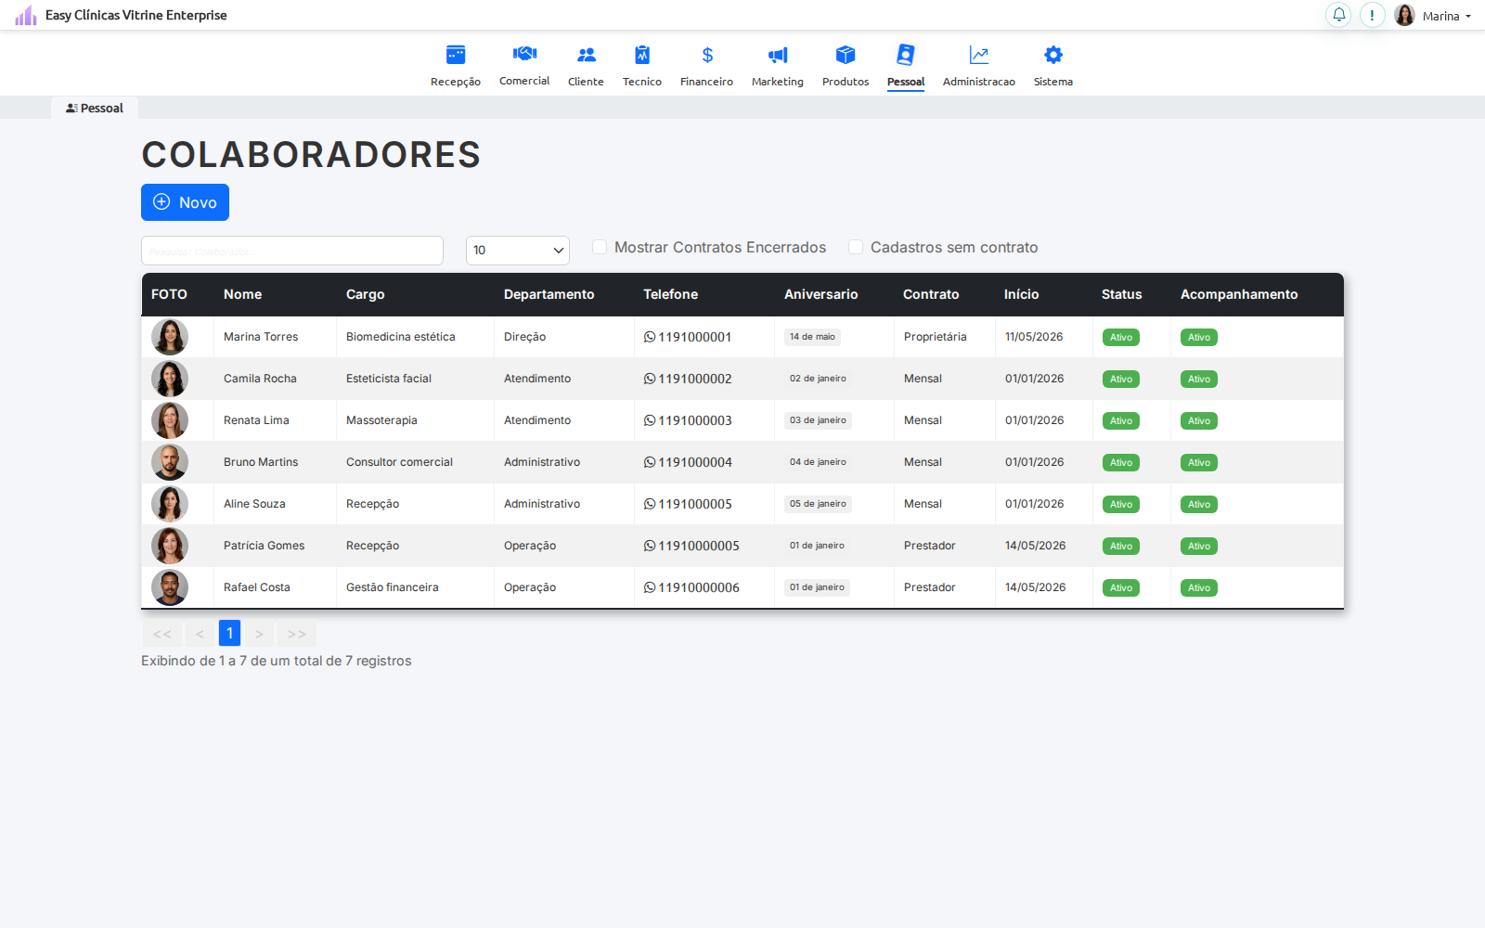Open the Administracao chart icon
Viewport: 1485px width, 928px height.
click(979, 55)
